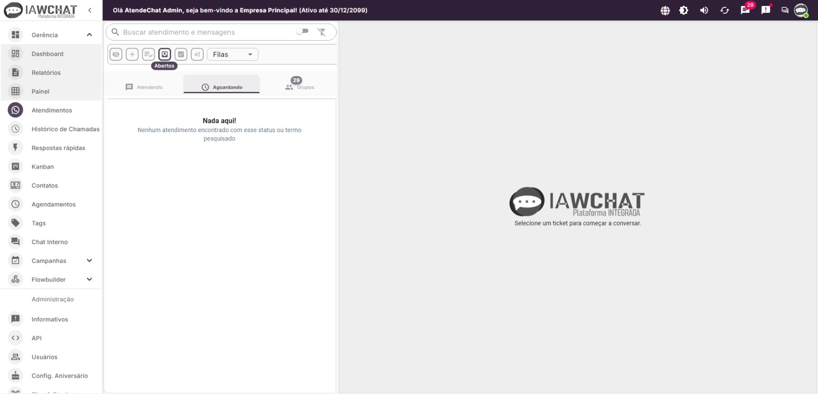Toggle the crossed-eye visibility button
This screenshot has height=394, width=818.
(116, 54)
